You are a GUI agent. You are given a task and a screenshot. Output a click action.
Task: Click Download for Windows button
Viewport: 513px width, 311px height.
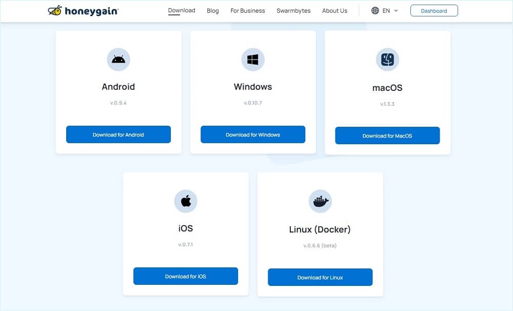(x=253, y=134)
